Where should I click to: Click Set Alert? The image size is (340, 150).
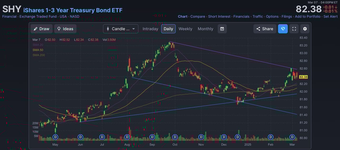click(331, 16)
